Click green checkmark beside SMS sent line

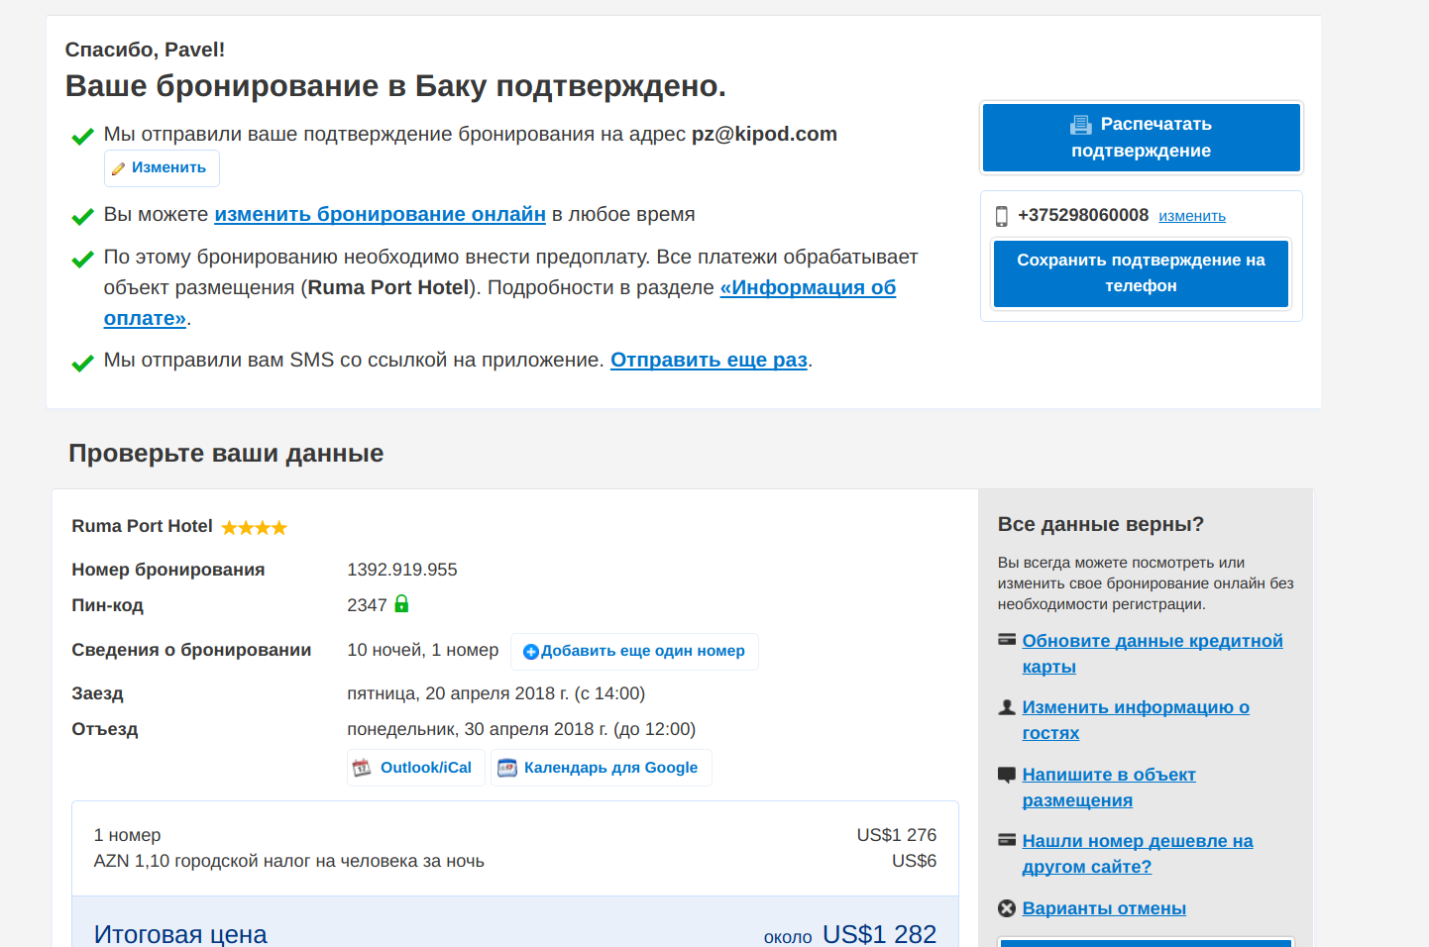pyautogui.click(x=83, y=364)
